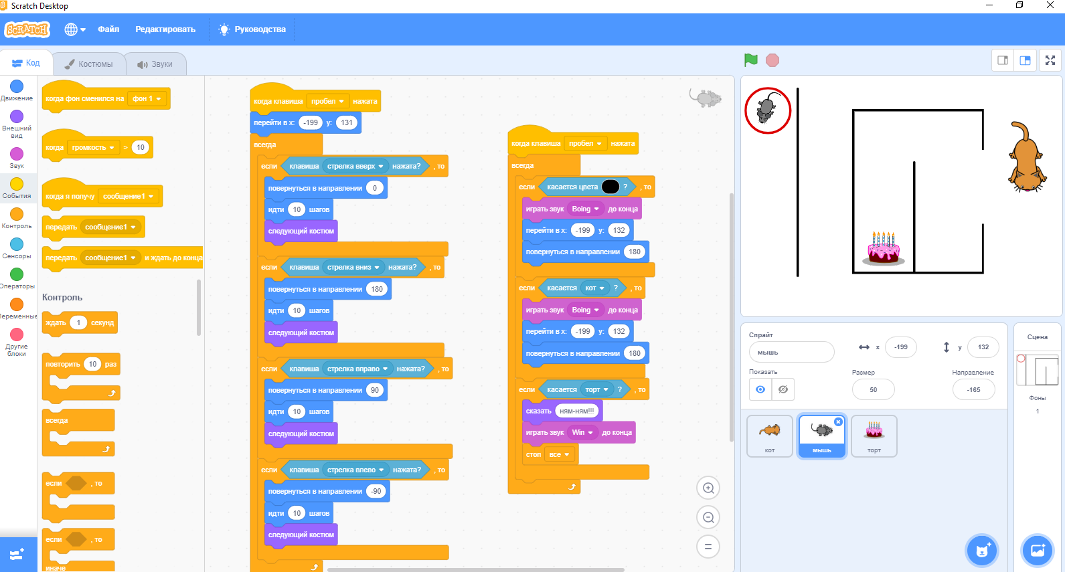Image resolution: width=1065 pixels, height=572 pixels.
Task: Switch to small stage layout
Action: (1003, 60)
